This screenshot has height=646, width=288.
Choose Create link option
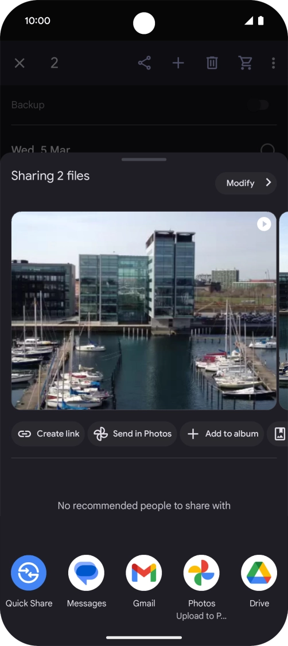48,434
